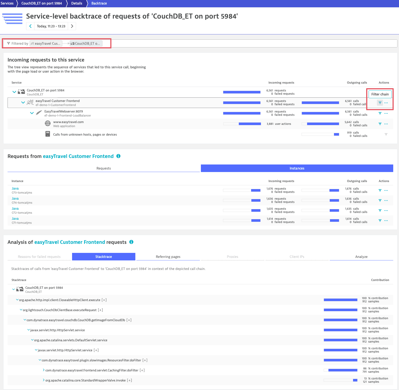Collapse CloseableHttpClient.execute stacktrace node
This screenshot has width=399, height=390.
[x=17, y=300]
